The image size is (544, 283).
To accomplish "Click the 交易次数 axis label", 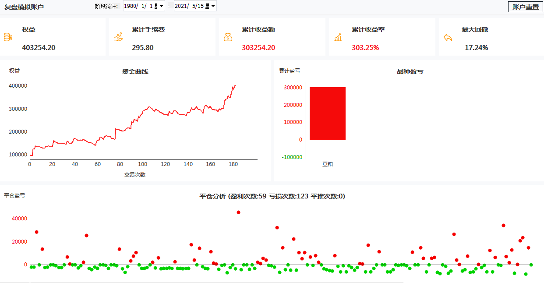I will pyautogui.click(x=135, y=174).
